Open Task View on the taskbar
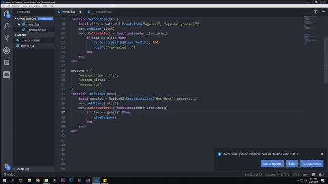This screenshot has height=184, width=328. 20,180
